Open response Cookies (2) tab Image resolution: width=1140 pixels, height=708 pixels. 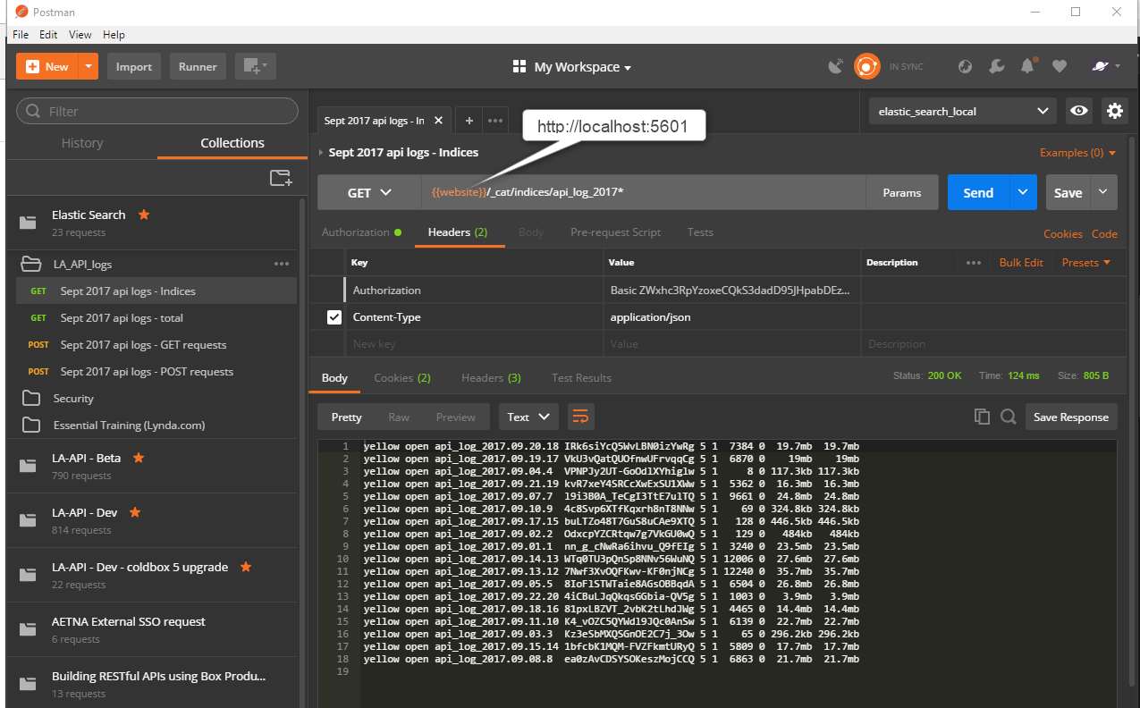tap(402, 378)
